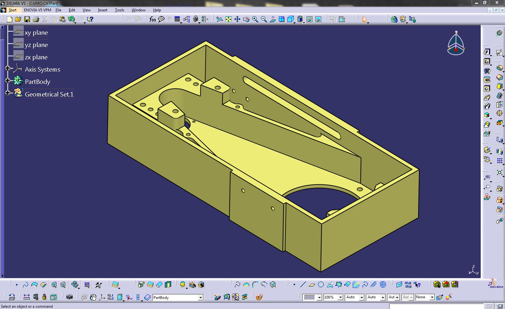Expand the Axis Systems tree node

click(x=8, y=68)
